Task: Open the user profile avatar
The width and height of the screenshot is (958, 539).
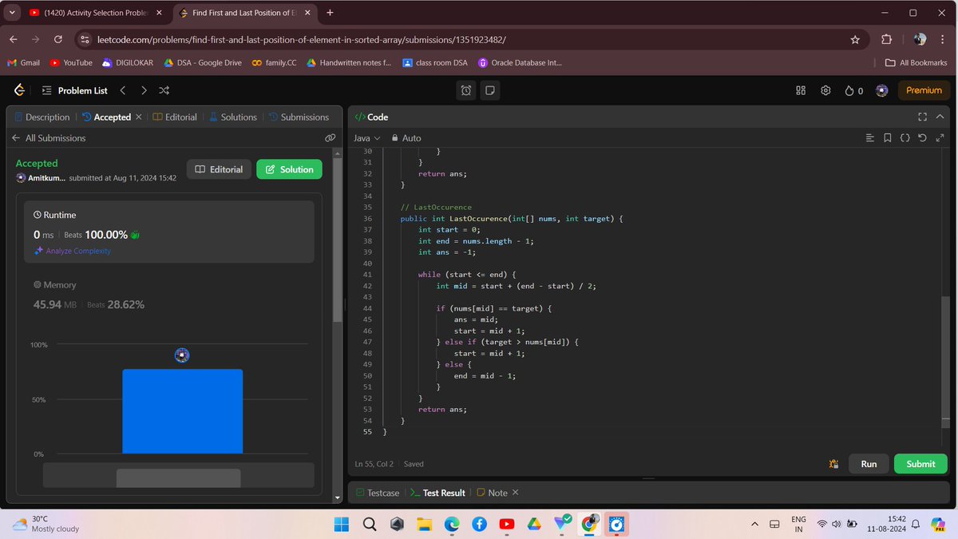Action: pyautogui.click(x=882, y=90)
